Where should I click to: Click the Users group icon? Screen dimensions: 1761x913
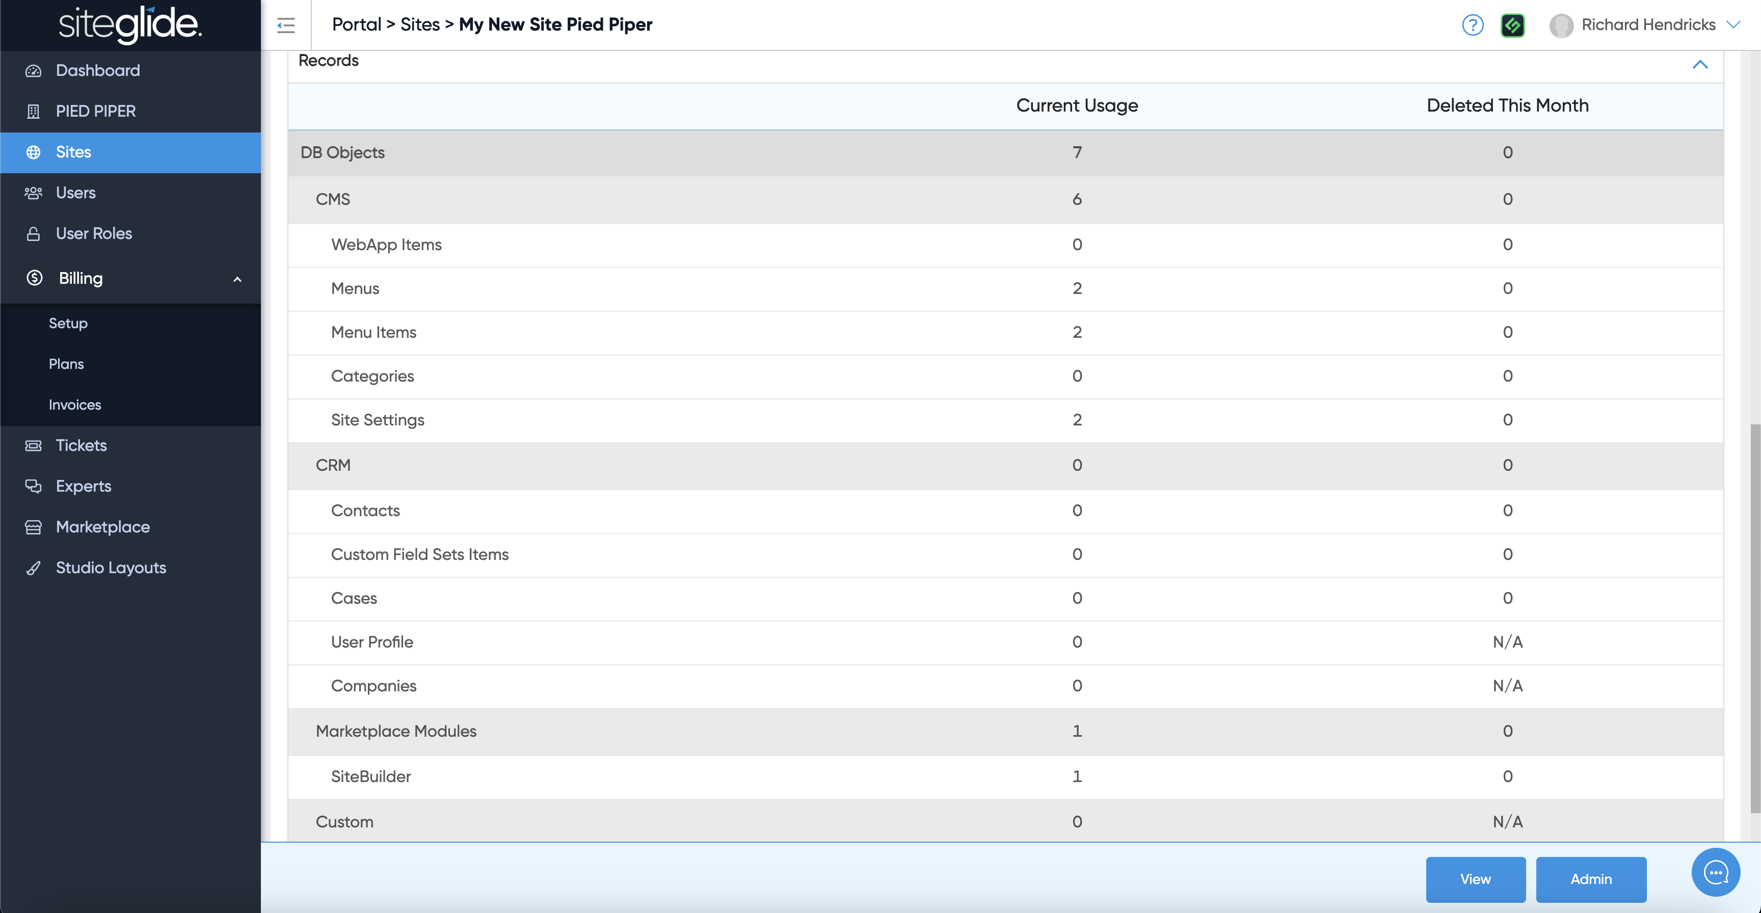(x=33, y=193)
